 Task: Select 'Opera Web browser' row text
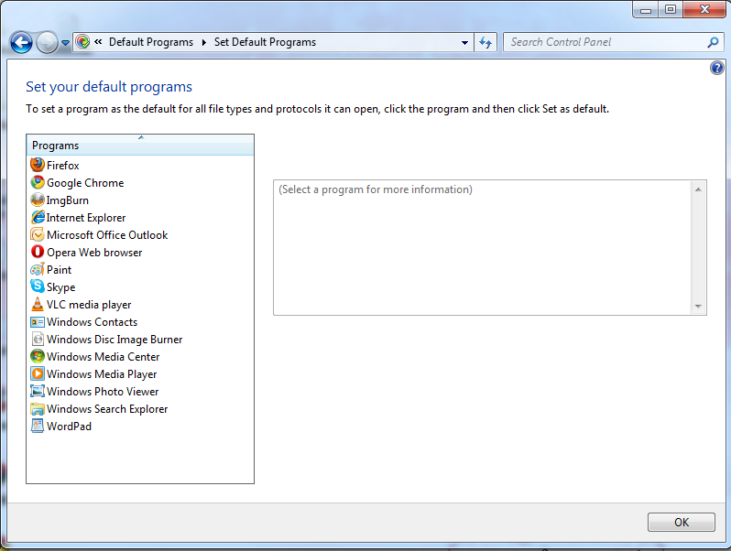(x=94, y=253)
